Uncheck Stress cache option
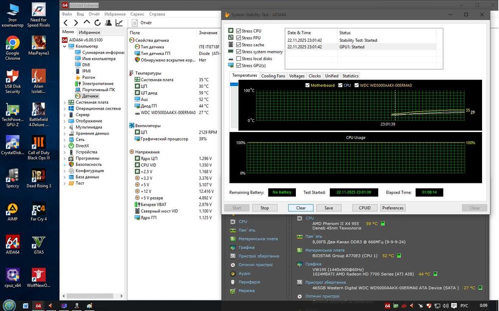This screenshot has height=311, width=499. point(239,45)
